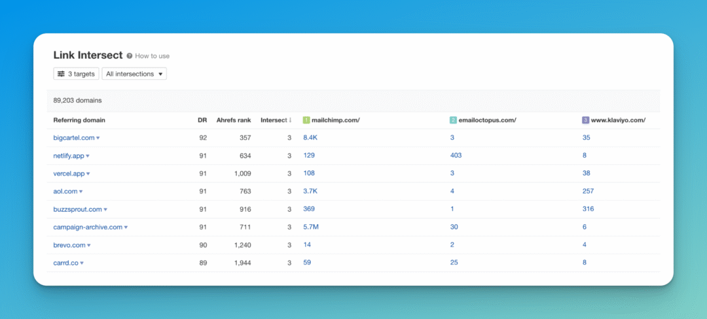
Task: Click the 38 klaviyo link count
Action: point(586,173)
